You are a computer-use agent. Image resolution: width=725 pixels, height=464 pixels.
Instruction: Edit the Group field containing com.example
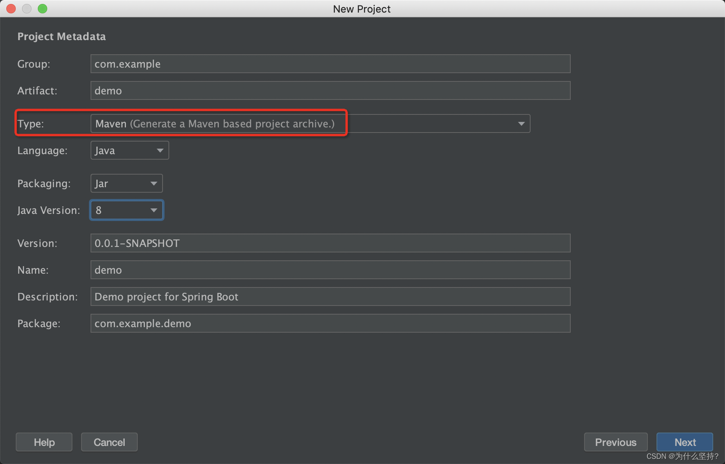[x=330, y=64]
